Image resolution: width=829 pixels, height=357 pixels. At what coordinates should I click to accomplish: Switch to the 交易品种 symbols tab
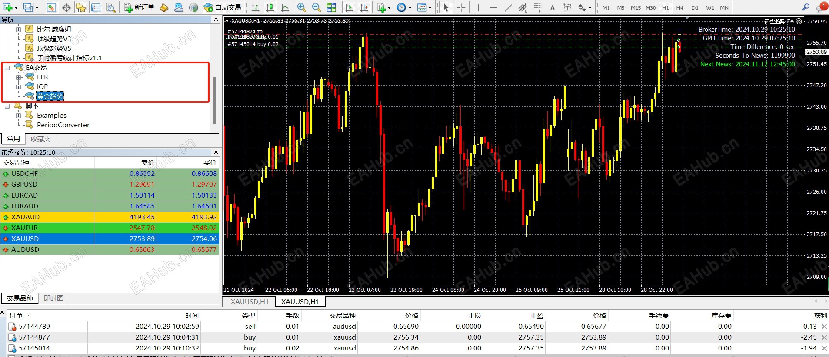click(x=20, y=298)
